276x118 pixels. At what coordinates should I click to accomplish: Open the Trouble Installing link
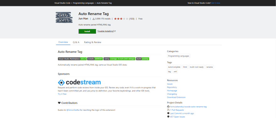(107, 31)
